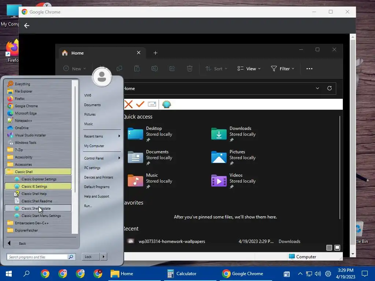The width and height of the screenshot is (375, 281).
Task: Click the orange checkmark icon in Explorer toolbar
Action: (x=140, y=104)
